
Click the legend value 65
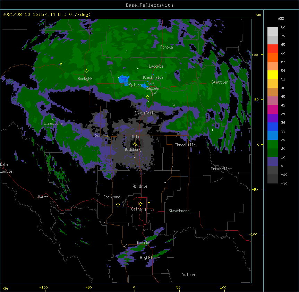click(283, 45)
